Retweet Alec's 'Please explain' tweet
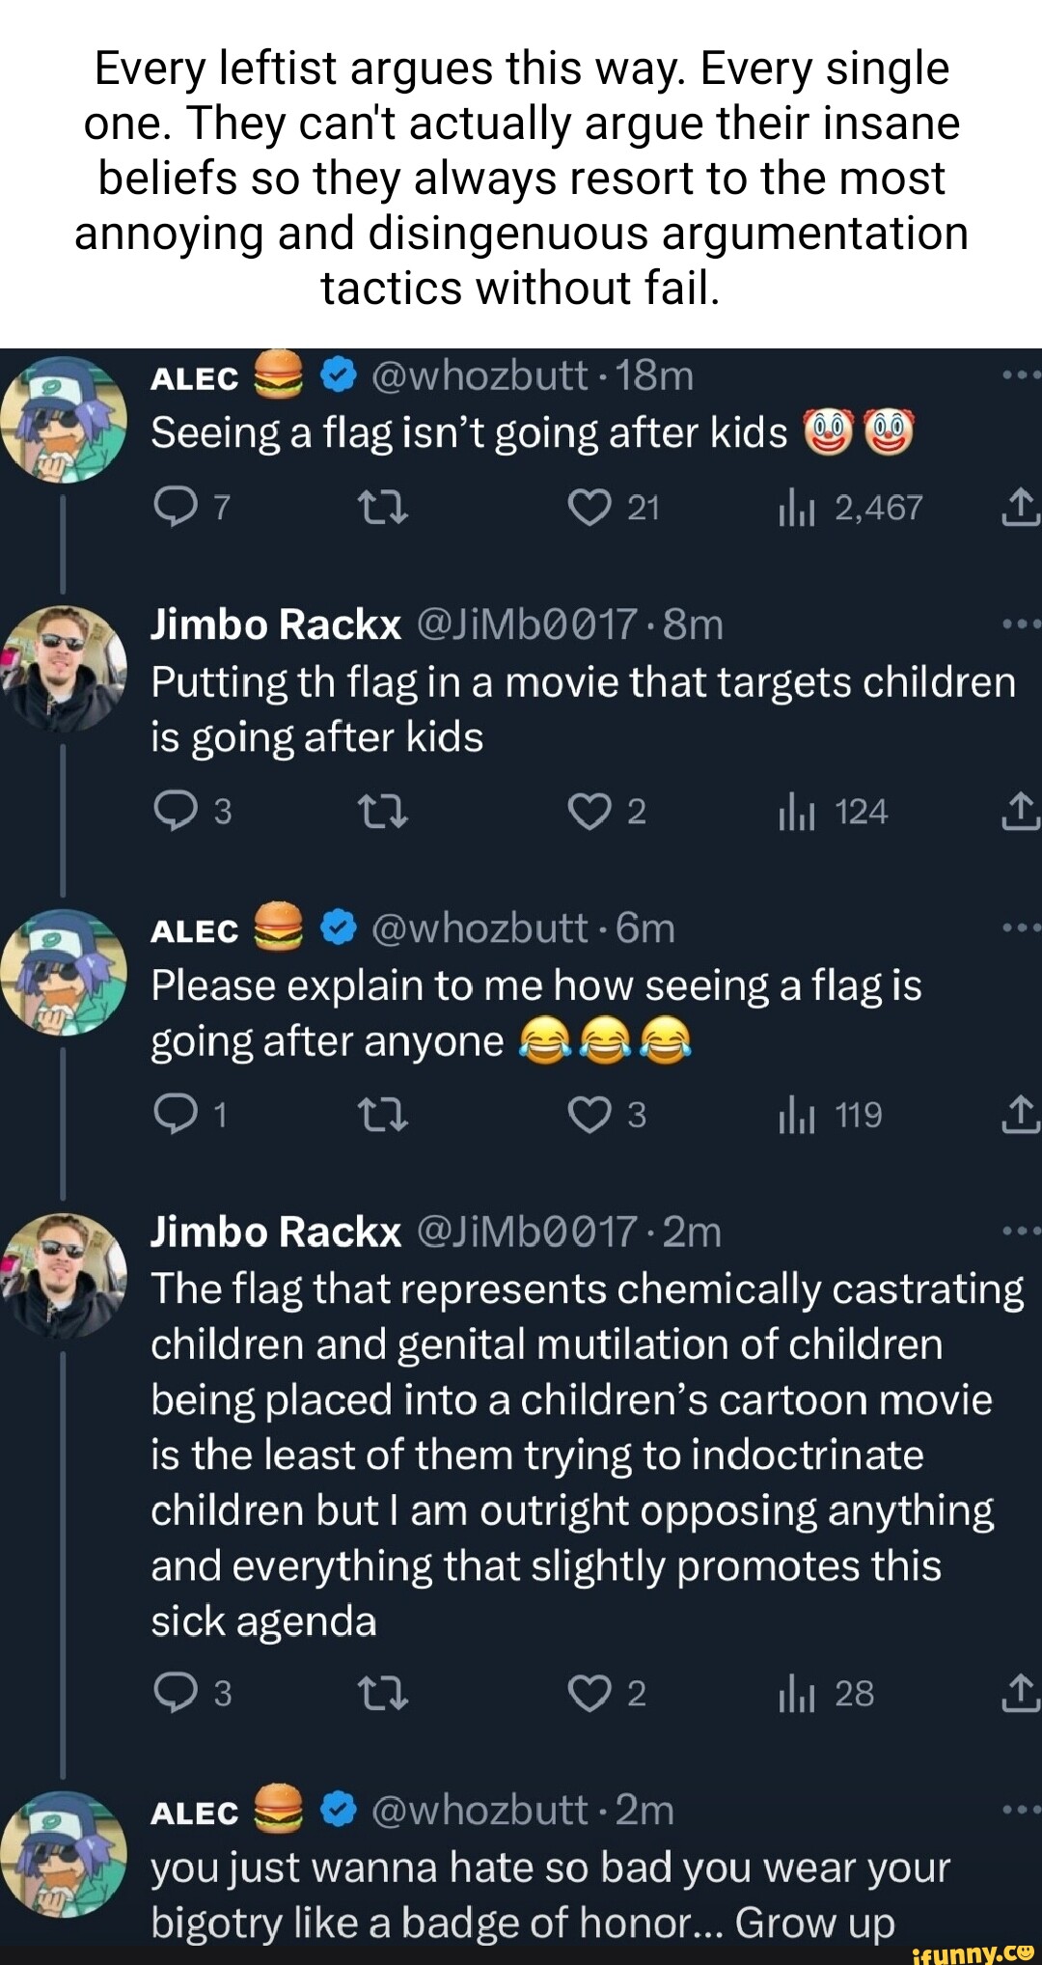The width and height of the screenshot is (1042, 1965). tap(382, 1115)
